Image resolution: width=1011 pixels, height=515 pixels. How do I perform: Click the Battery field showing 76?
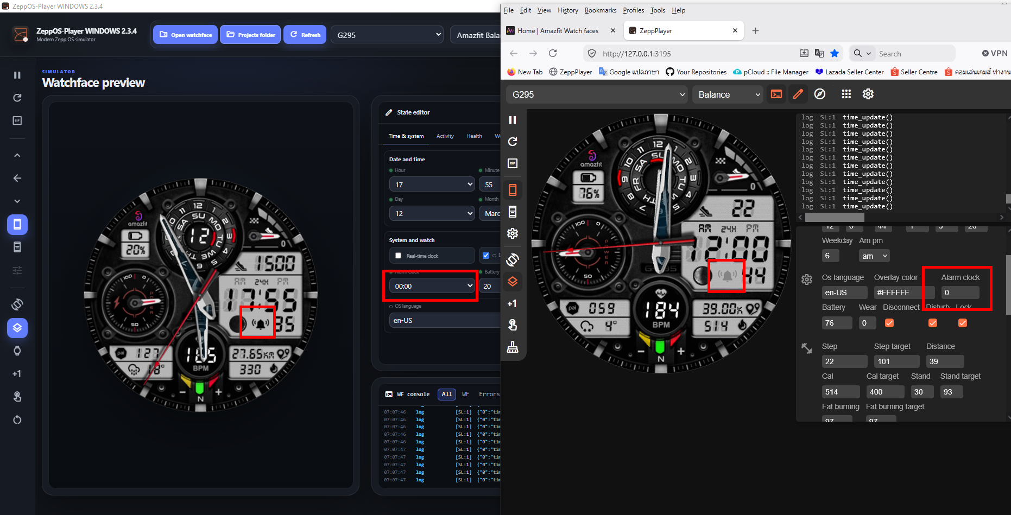pyautogui.click(x=837, y=323)
